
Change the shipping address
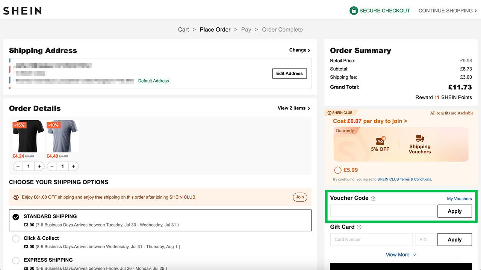point(299,50)
